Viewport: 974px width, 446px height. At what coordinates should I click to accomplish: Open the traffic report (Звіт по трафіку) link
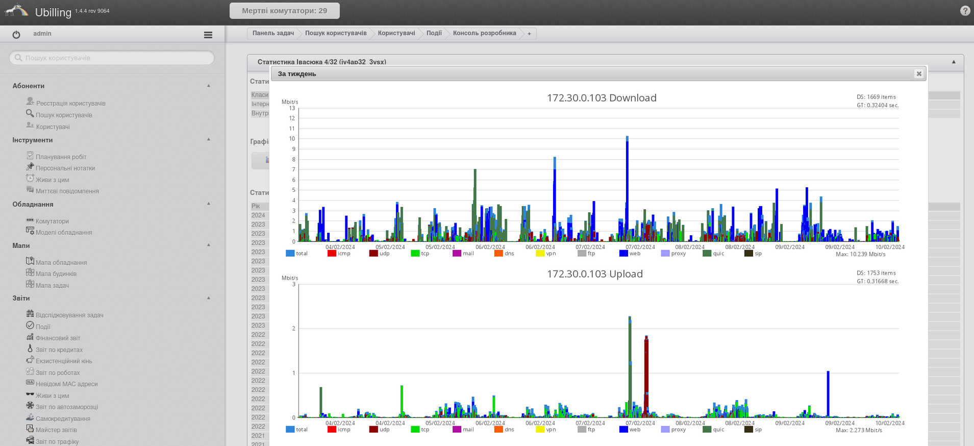click(57, 442)
